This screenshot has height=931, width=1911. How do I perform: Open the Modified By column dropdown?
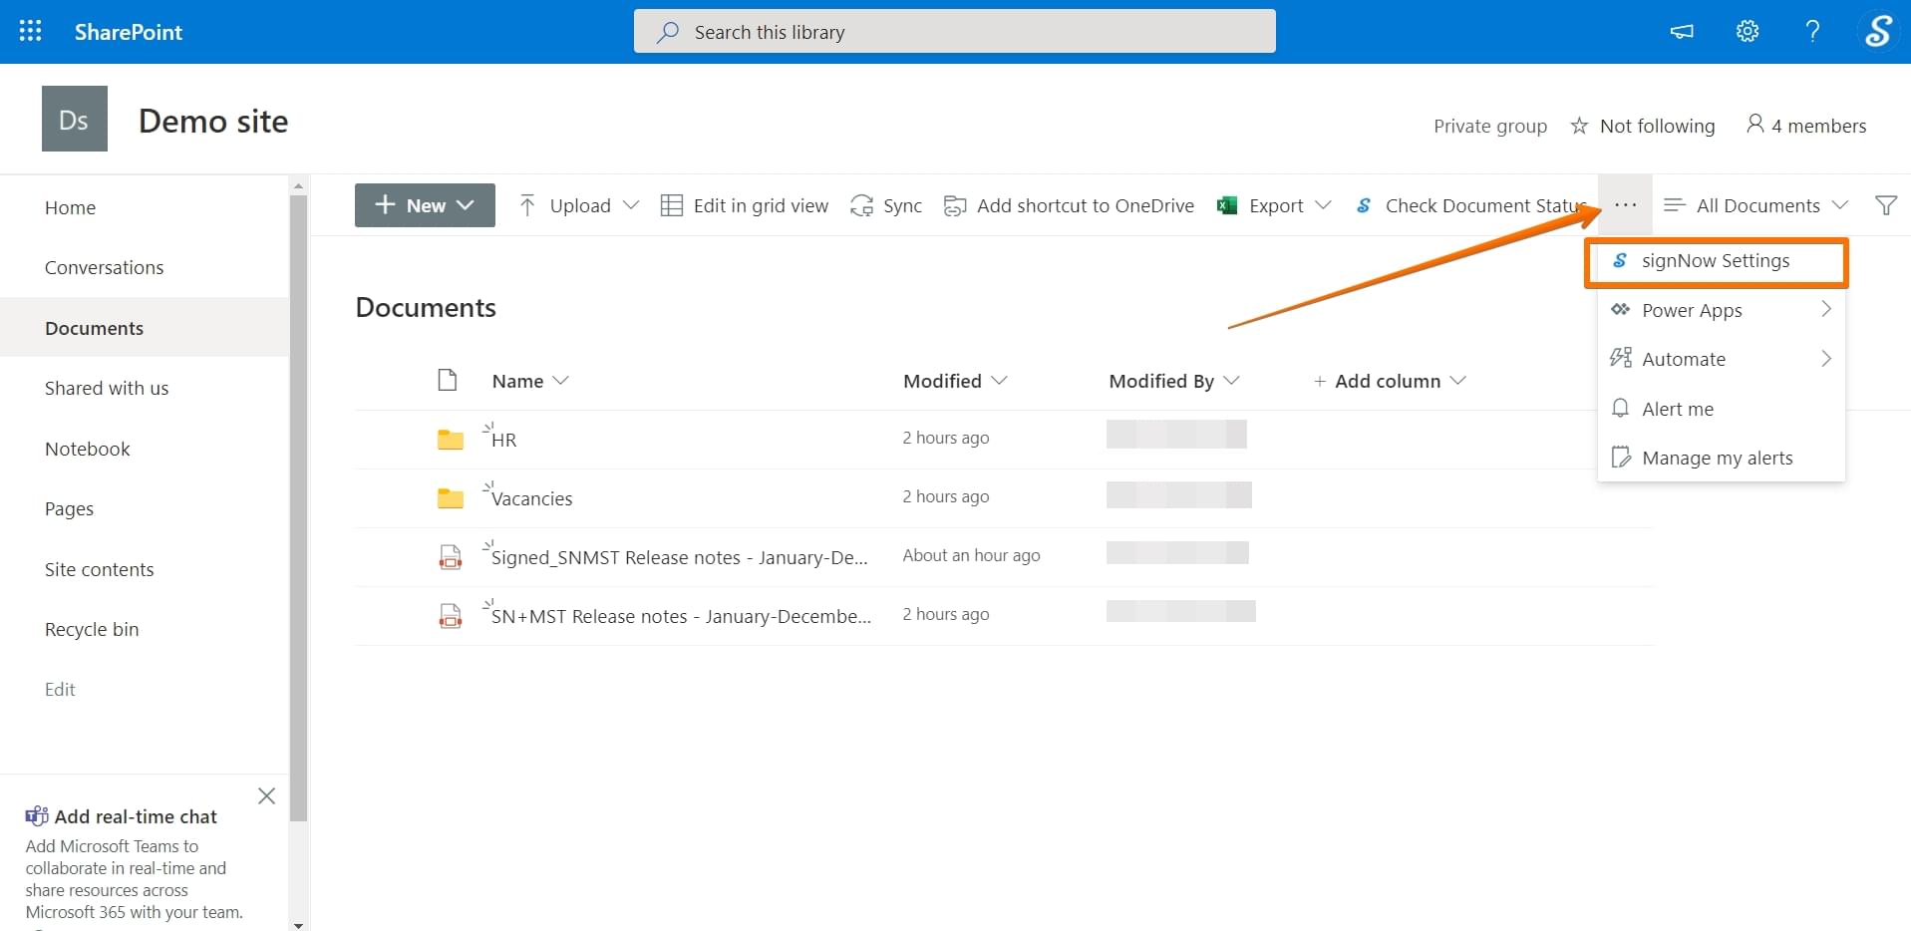pyautogui.click(x=1231, y=380)
